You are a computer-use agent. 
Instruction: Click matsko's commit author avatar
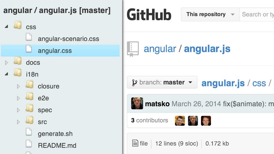point(137,104)
